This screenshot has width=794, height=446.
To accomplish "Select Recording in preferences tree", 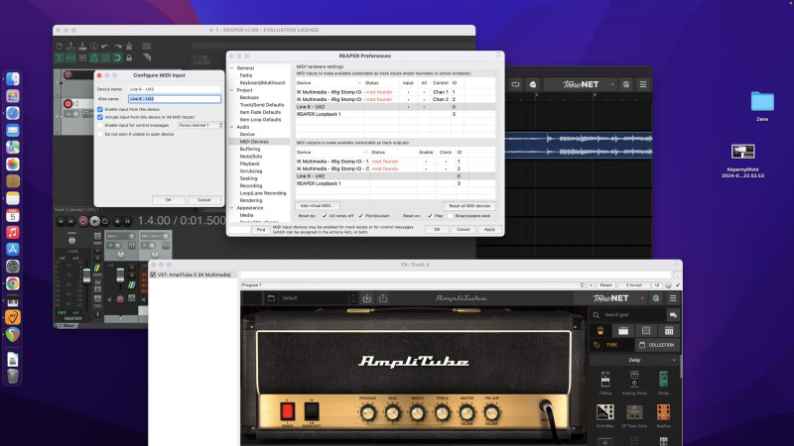I will click(x=251, y=185).
